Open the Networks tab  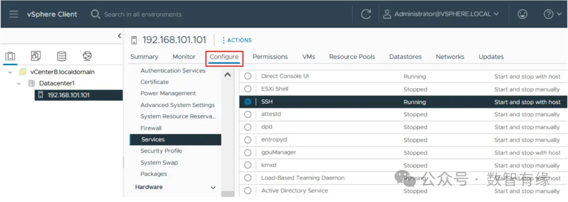coord(450,57)
